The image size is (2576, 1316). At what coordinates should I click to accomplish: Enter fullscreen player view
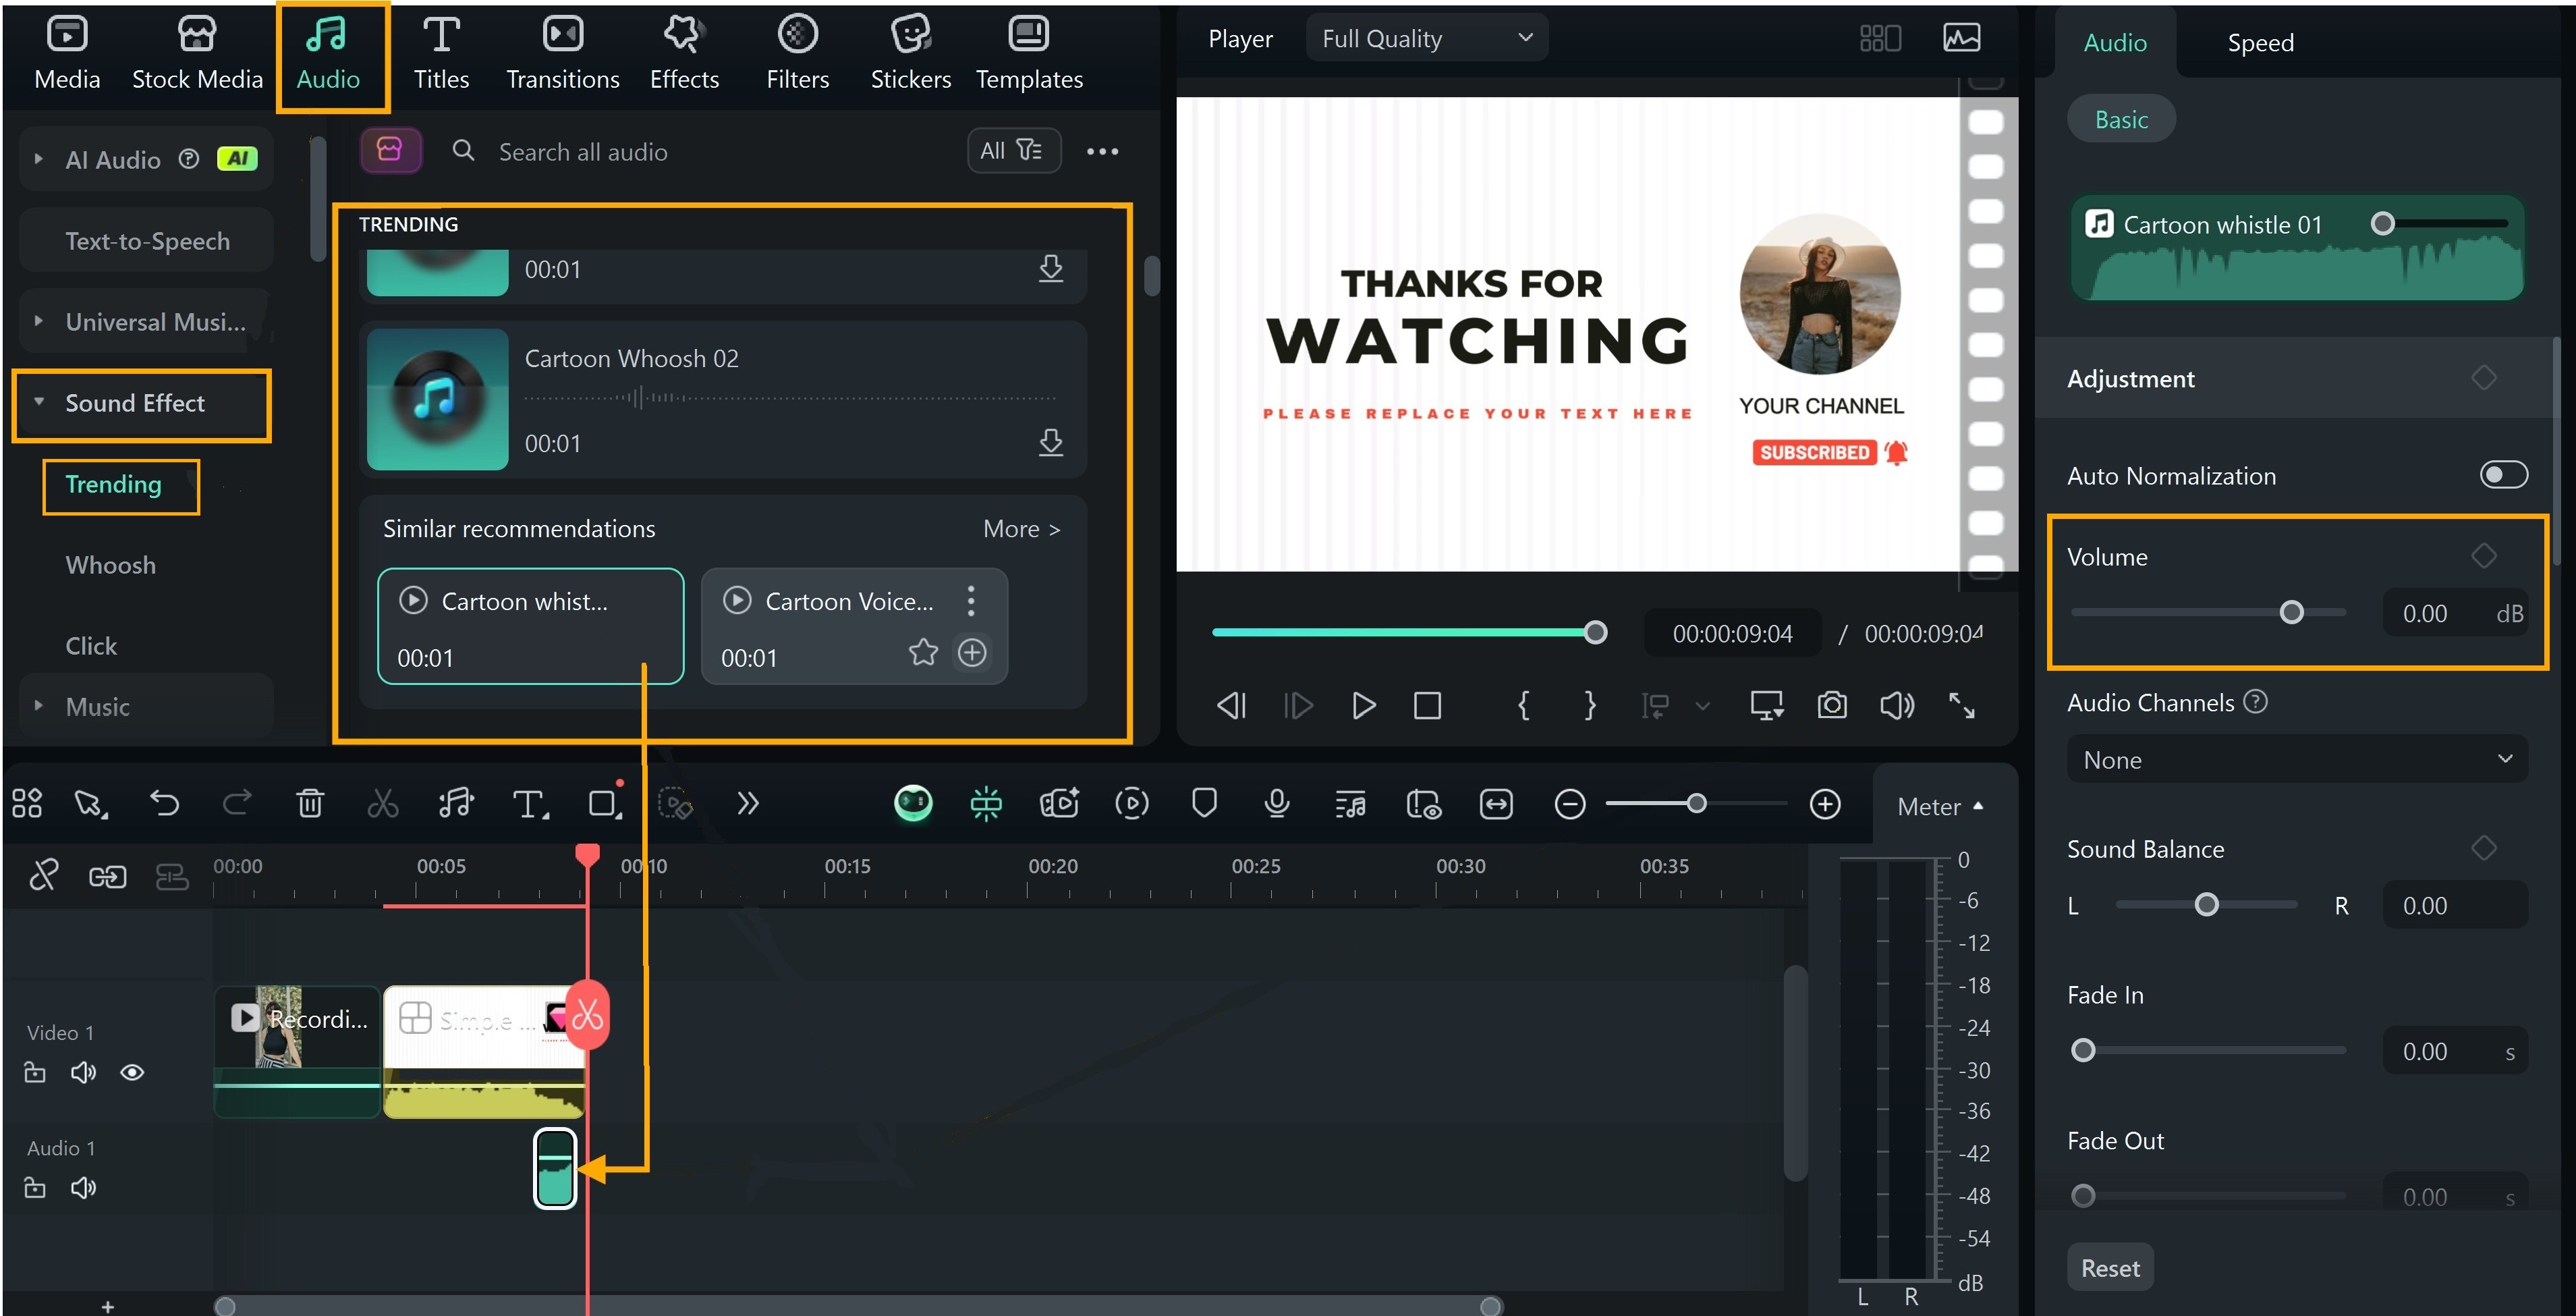click(x=1962, y=706)
